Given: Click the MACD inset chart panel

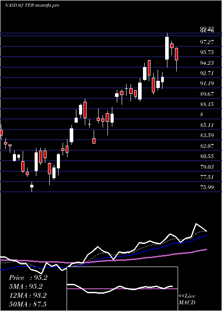Looking at the screenshot, I should coord(122,289).
